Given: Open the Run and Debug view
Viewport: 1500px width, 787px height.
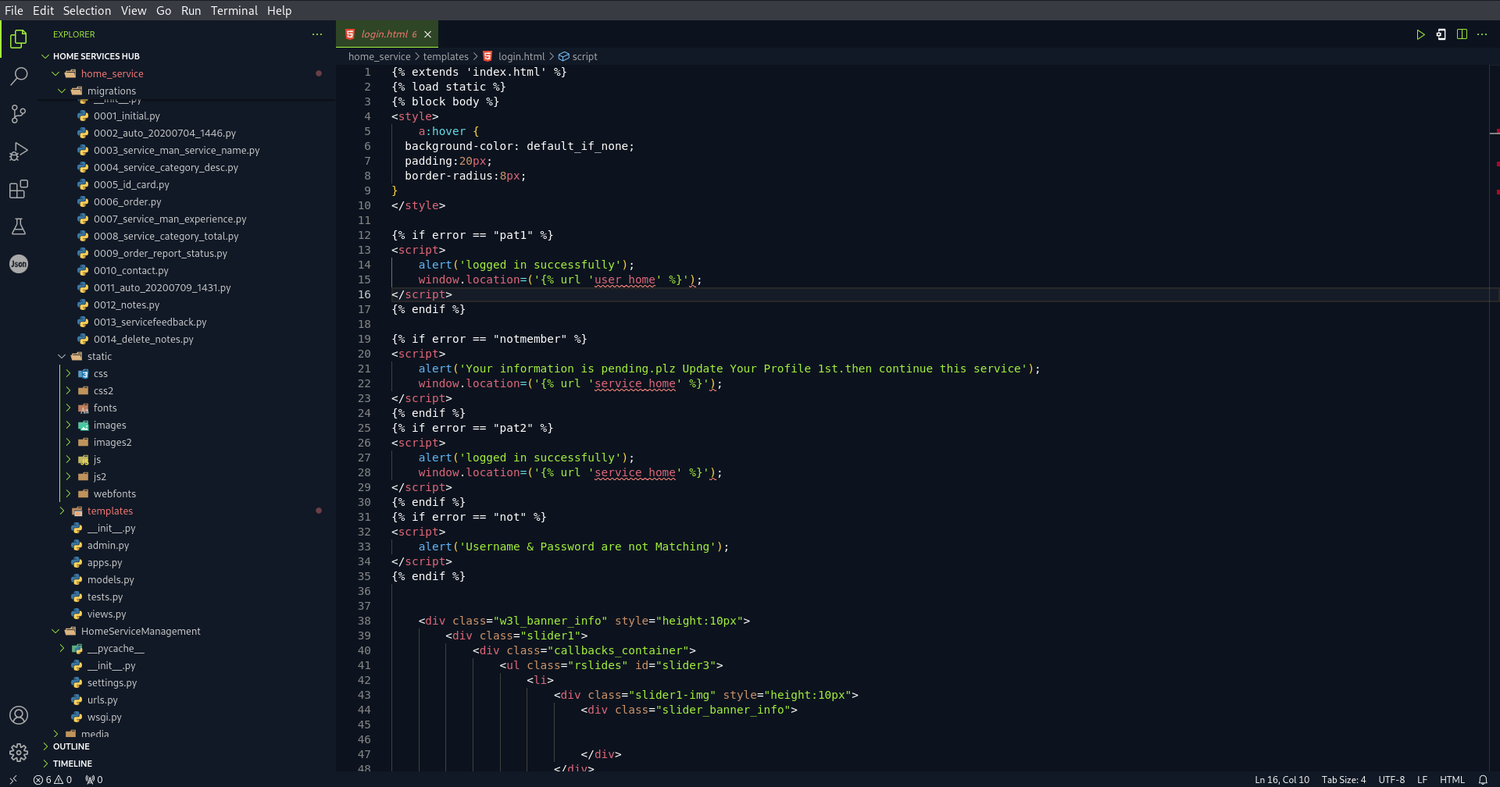Looking at the screenshot, I should point(19,151).
